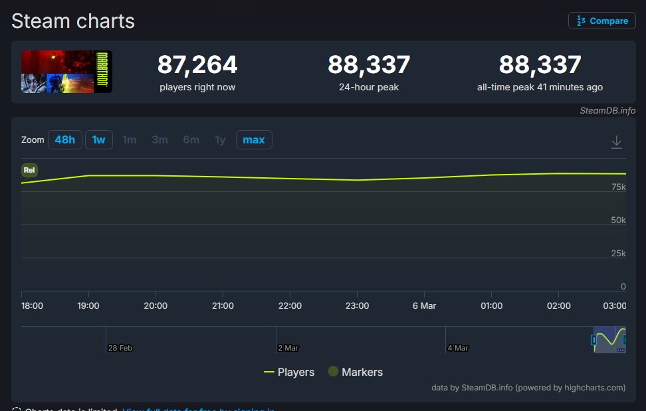Click the data by SteamDB.info credit text

(x=528, y=388)
